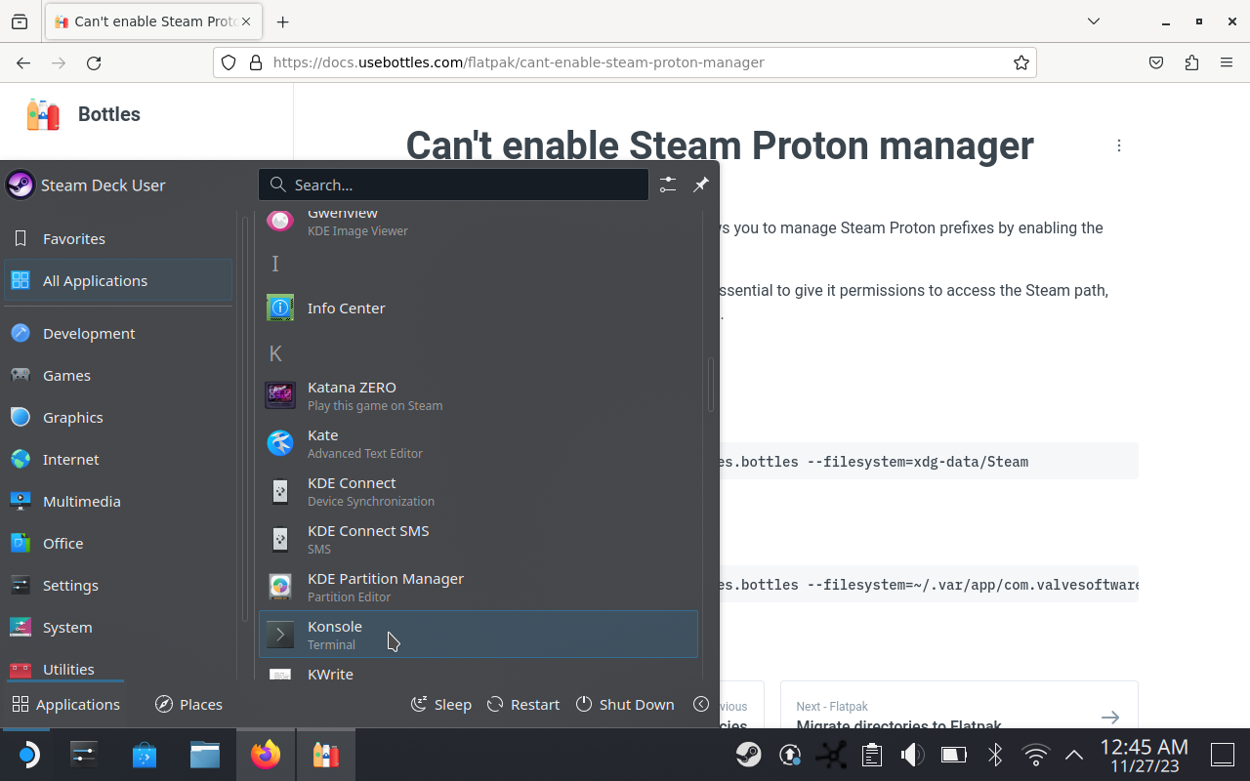The image size is (1250, 781).
Task: Click the Restart button
Action: coord(523,704)
